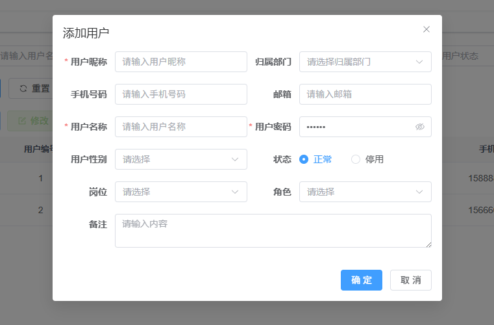Click the textarea resize handle of 备注

(x=429, y=245)
